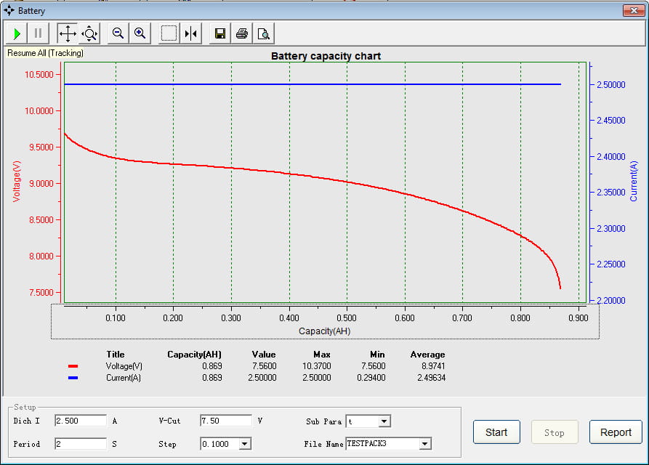Close the Battery window

tap(633, 10)
